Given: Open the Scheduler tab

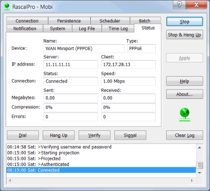Looking at the screenshot, I should 110,21.
